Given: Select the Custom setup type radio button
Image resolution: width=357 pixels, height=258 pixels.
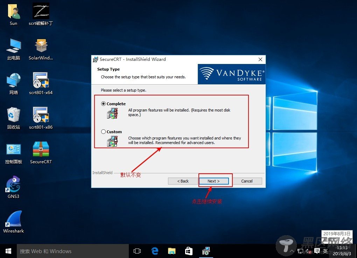Looking at the screenshot, I should click(103, 132).
